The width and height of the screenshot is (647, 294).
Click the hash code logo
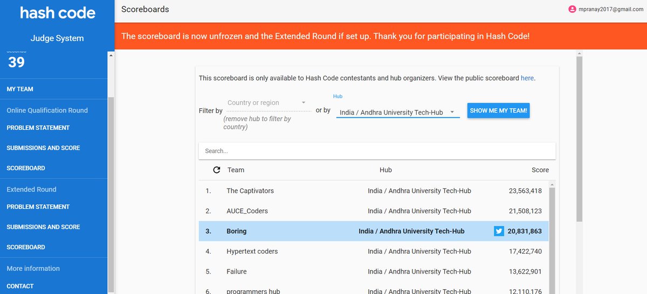pos(57,13)
